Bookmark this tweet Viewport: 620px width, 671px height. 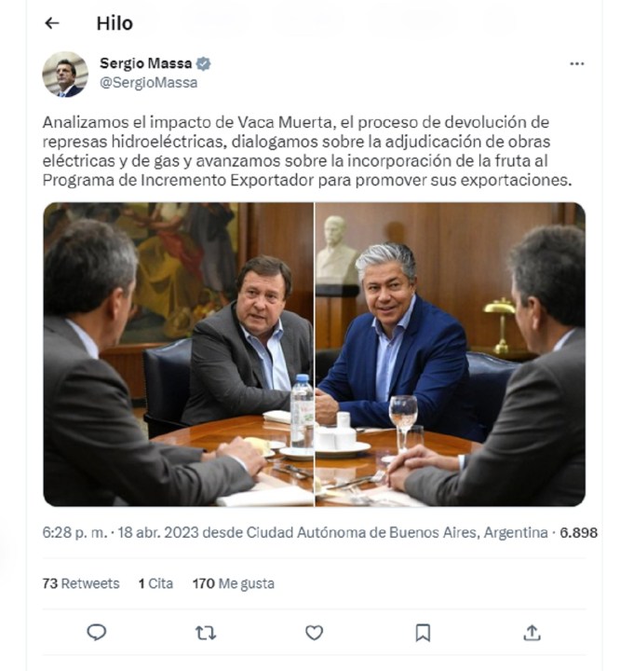[x=423, y=633]
